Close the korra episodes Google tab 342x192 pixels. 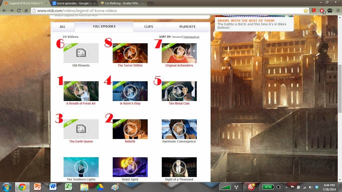[x=95, y=3]
